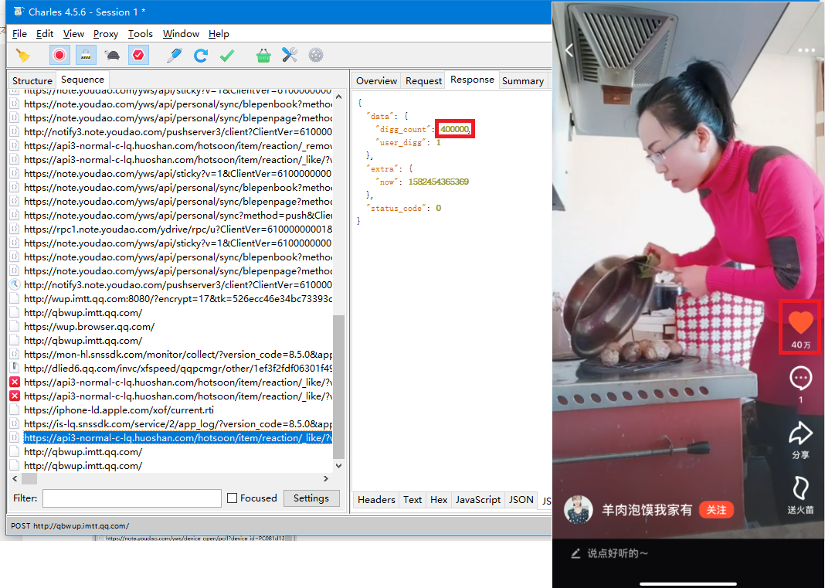825x588 pixels.
Task: Click the request list scroll-down arrow
Action: 339,465
